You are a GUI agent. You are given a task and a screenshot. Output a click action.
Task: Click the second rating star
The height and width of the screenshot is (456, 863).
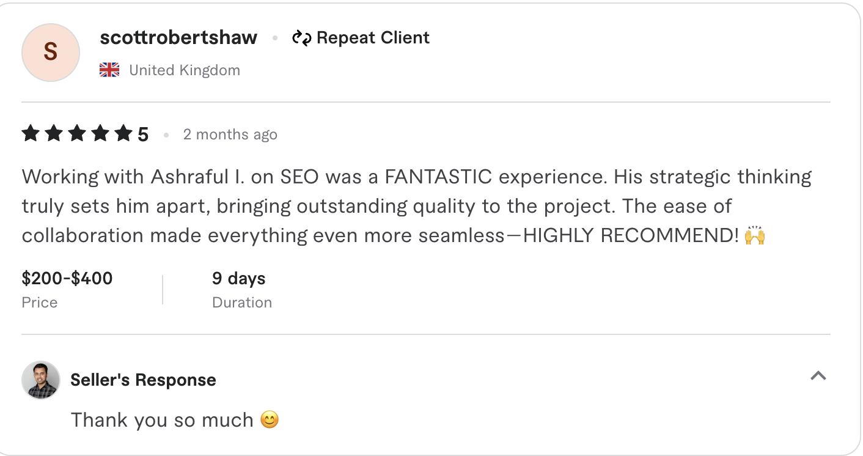pos(54,133)
